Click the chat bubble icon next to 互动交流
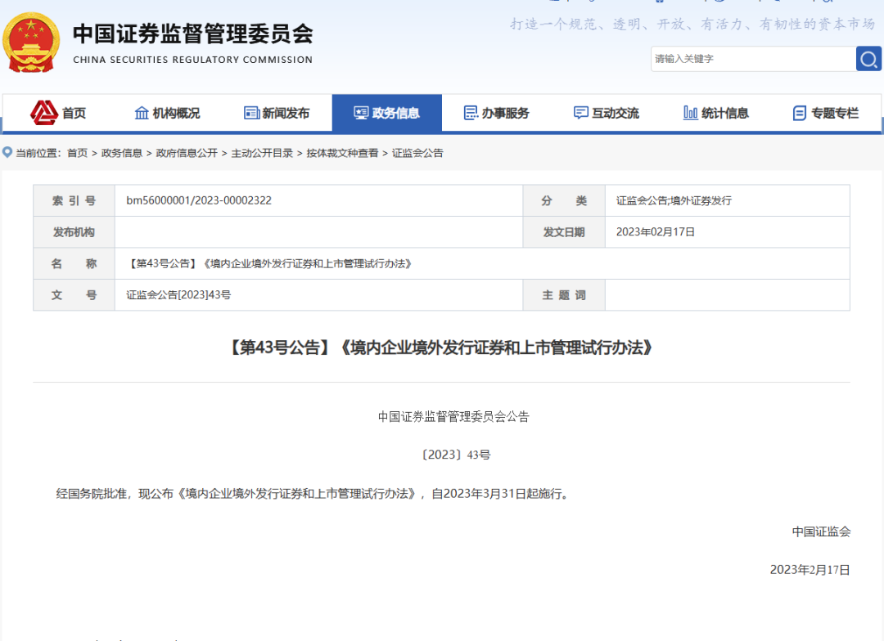This screenshot has width=884, height=641. click(580, 113)
